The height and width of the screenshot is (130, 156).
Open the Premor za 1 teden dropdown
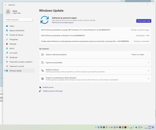pyautogui.click(x=140, y=54)
